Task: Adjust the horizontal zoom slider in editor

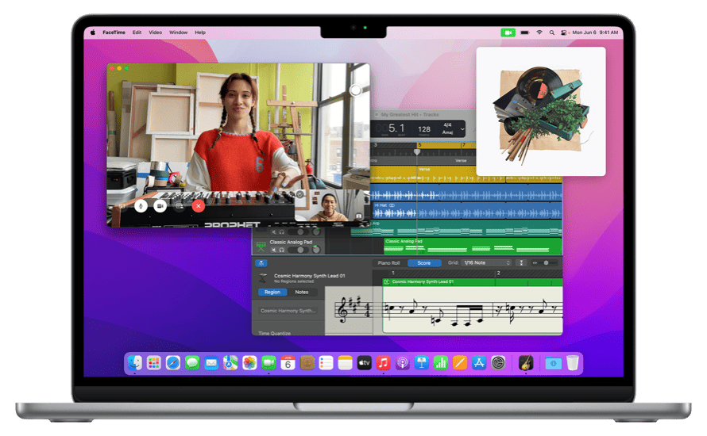Action: point(545,262)
